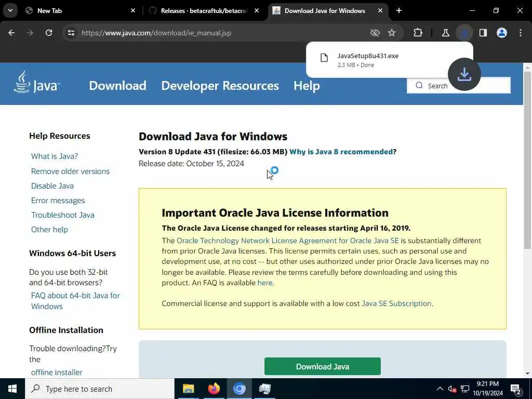The width and height of the screenshot is (532, 399).
Task: Open the taskbar clock and date
Action: pos(488,389)
